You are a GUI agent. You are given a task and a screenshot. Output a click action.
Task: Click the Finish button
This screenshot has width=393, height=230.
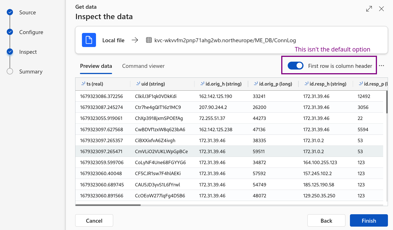369,220
